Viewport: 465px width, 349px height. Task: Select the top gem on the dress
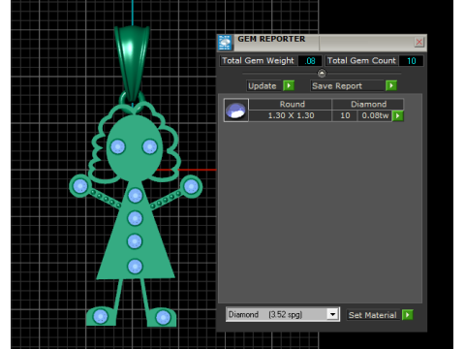tap(135, 196)
